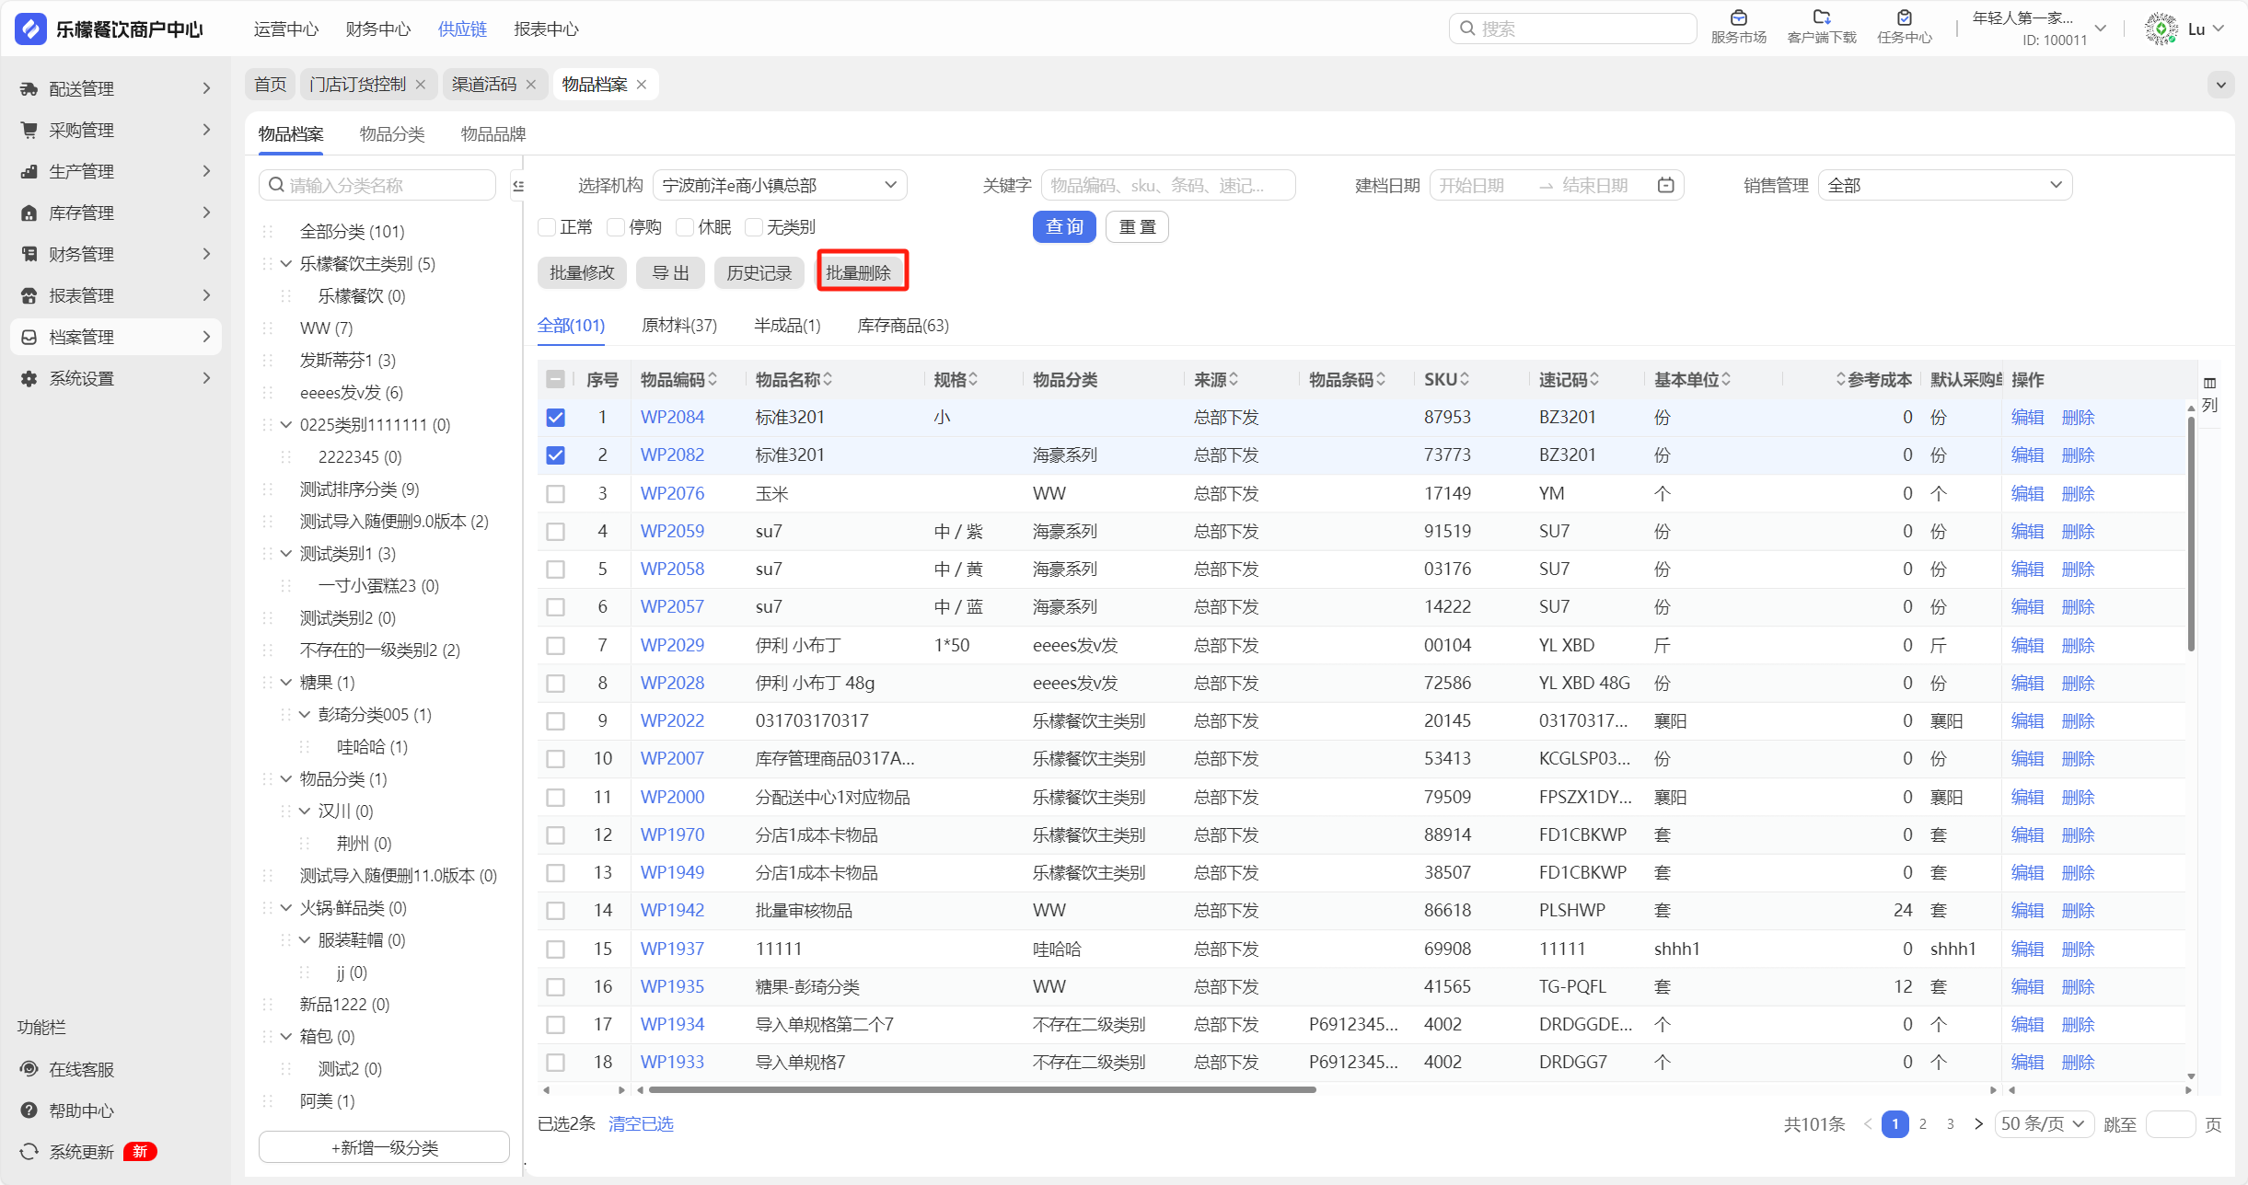Select the 原材料(37) filter tab
The image size is (2248, 1185).
(x=678, y=326)
